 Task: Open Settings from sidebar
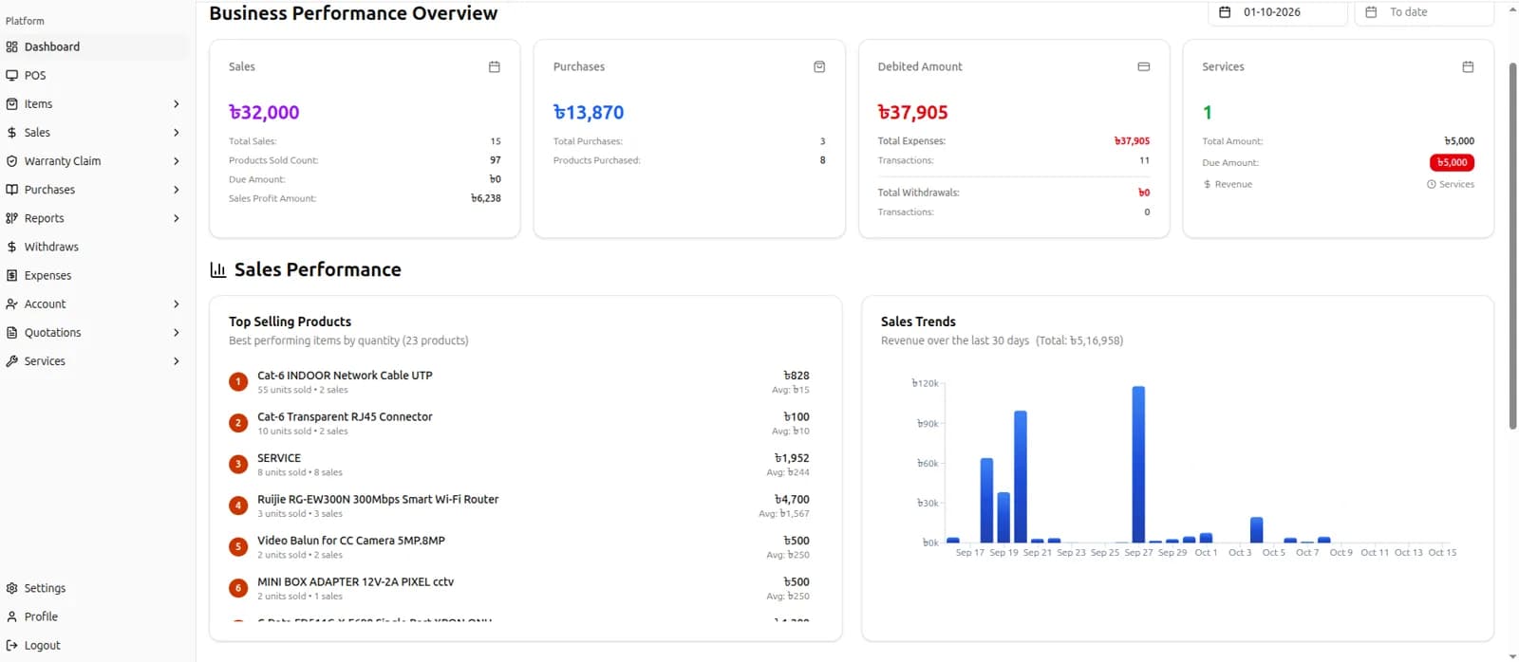click(x=95, y=588)
